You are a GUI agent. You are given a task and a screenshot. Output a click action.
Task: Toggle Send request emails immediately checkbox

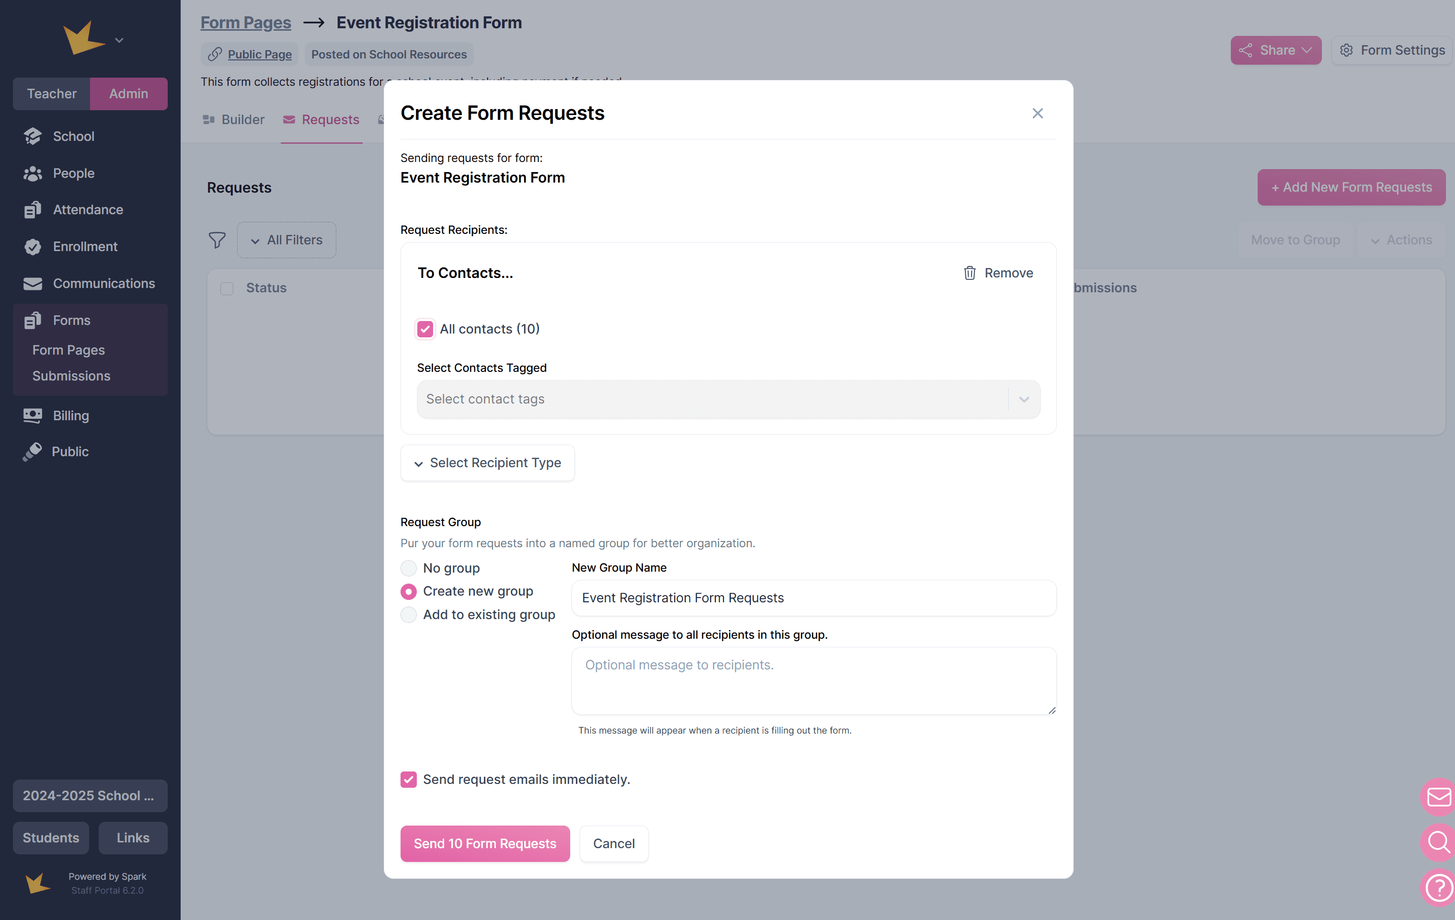pyautogui.click(x=409, y=779)
